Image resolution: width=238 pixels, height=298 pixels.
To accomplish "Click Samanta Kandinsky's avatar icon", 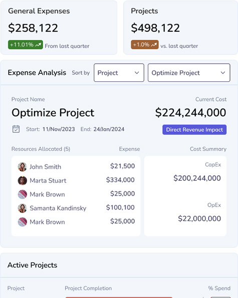I will pyautogui.click(x=23, y=208).
